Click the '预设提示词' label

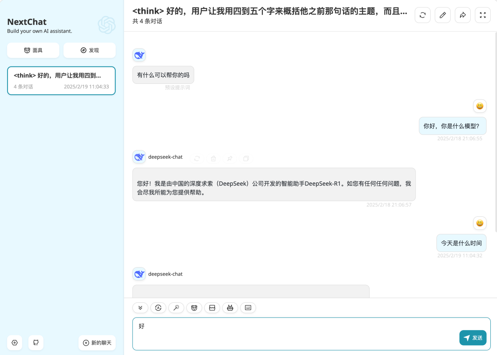click(177, 87)
